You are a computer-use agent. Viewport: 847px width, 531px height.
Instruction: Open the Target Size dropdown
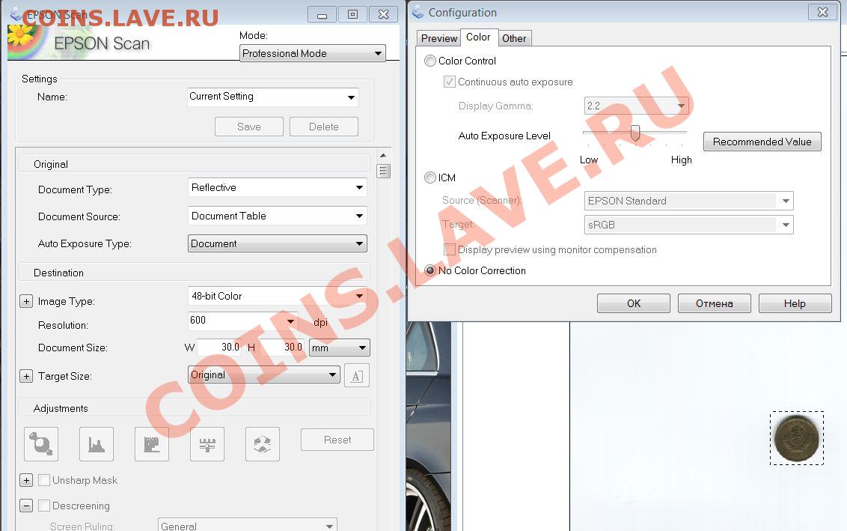coord(263,374)
